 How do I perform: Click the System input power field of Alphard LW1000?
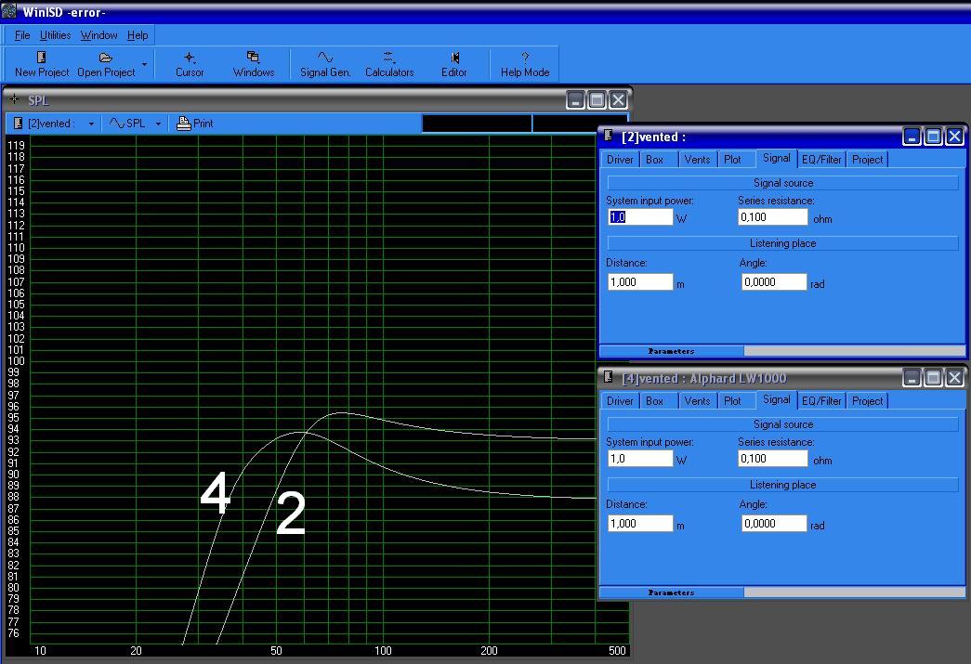click(x=639, y=458)
